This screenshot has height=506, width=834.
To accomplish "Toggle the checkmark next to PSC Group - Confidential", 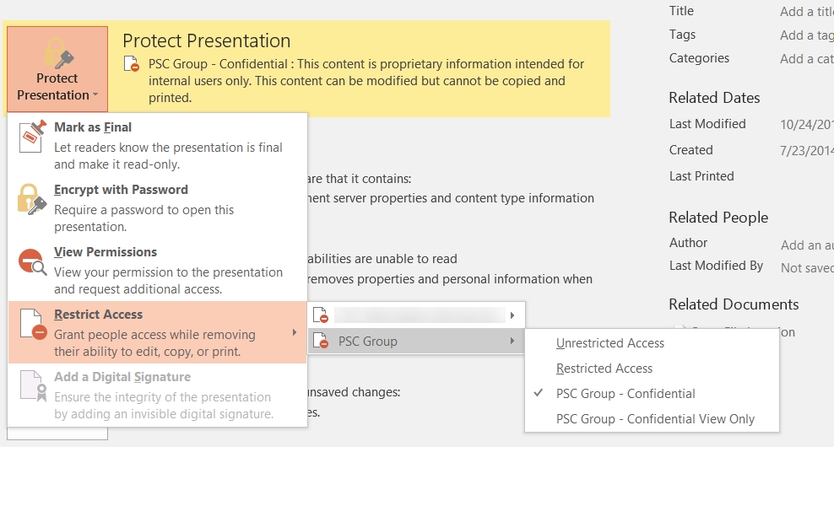I will point(539,393).
